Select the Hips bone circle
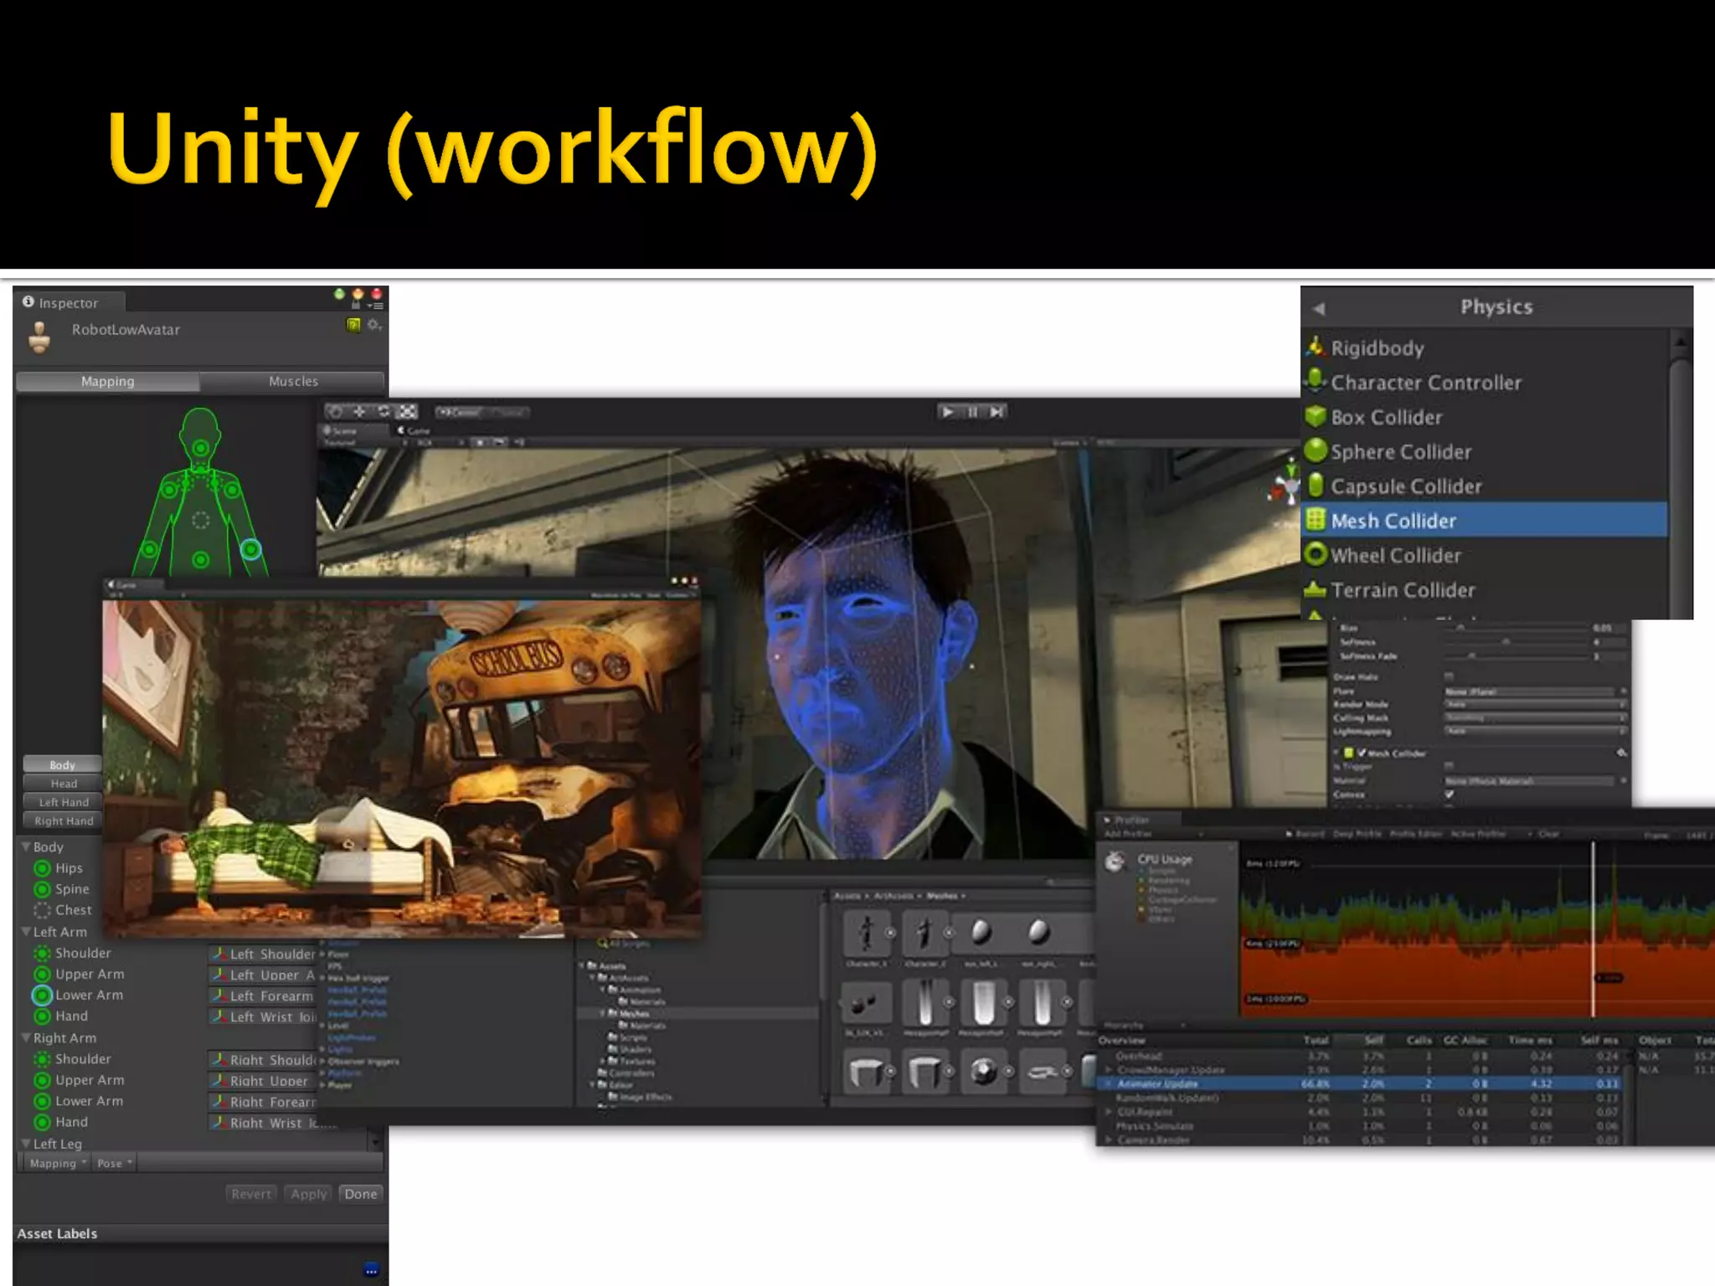Image resolution: width=1715 pixels, height=1286 pixels. coord(42,868)
